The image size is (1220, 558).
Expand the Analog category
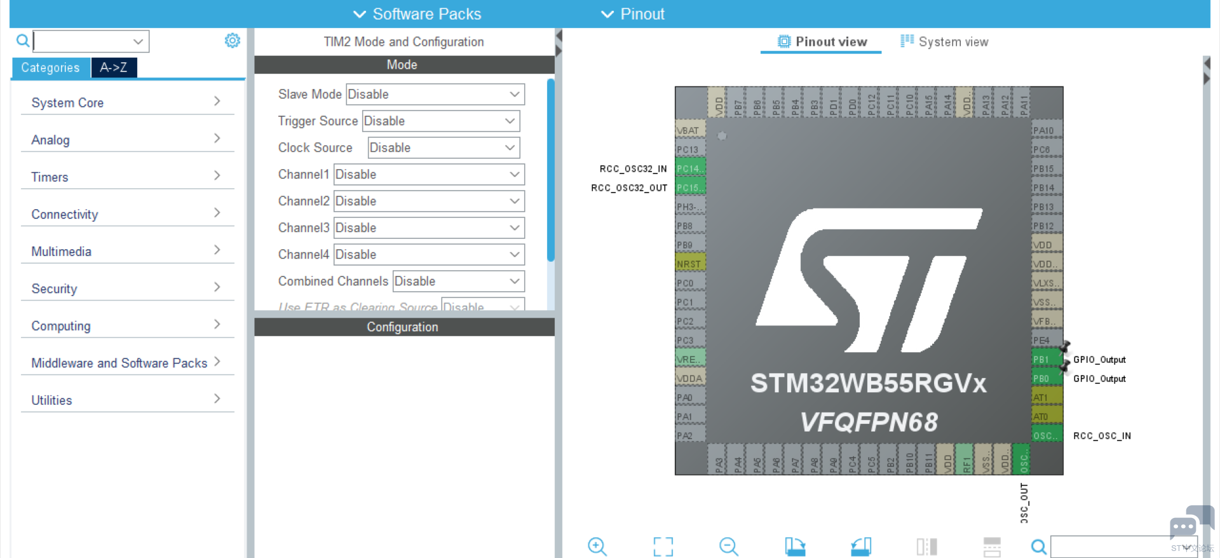point(127,139)
